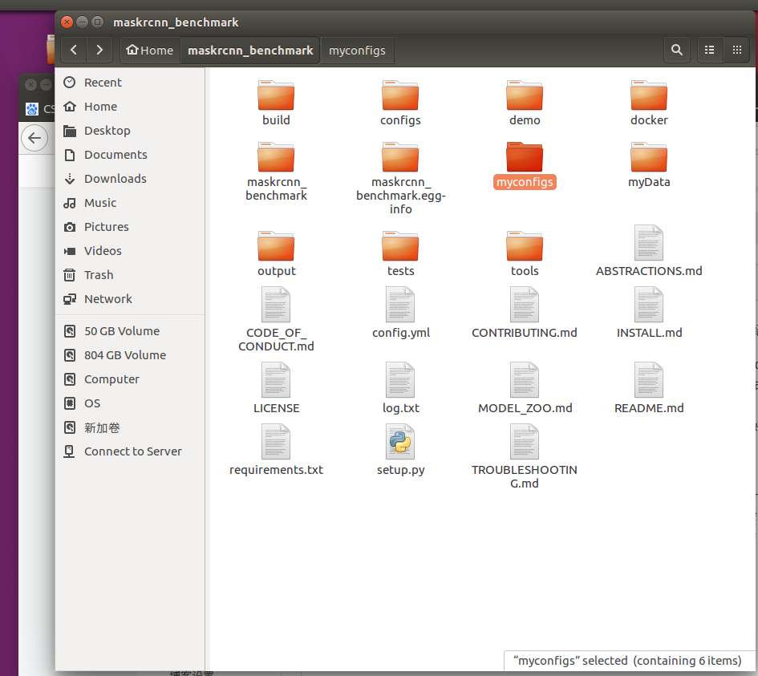Open Downloads in the sidebar
This screenshot has height=676, width=758.
(x=130, y=179)
